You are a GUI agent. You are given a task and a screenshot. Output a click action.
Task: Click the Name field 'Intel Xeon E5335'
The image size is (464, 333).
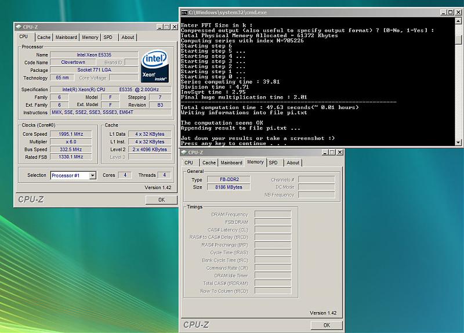(94, 55)
